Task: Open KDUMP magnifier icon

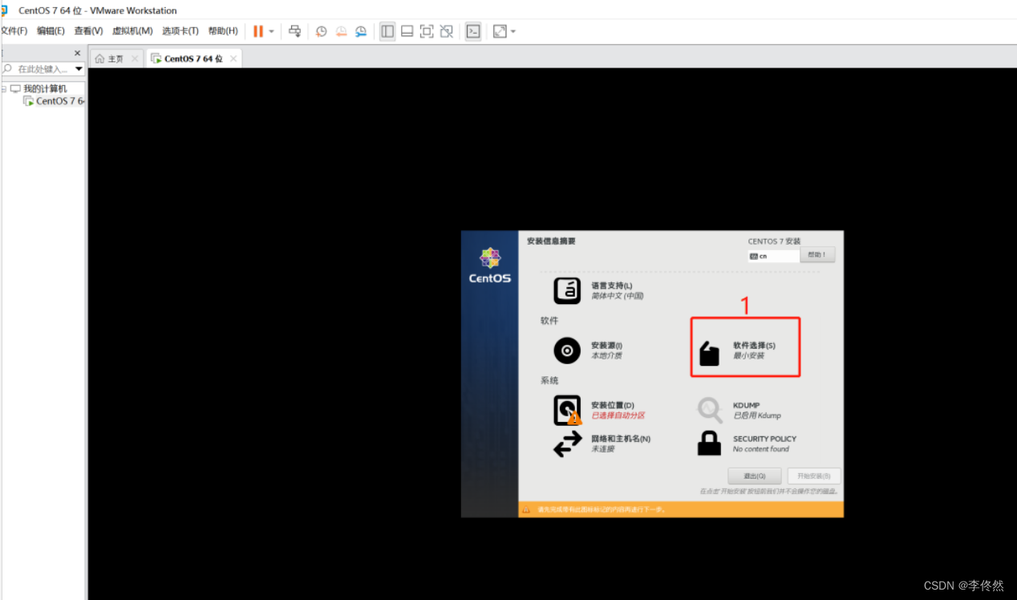Action: [x=710, y=410]
